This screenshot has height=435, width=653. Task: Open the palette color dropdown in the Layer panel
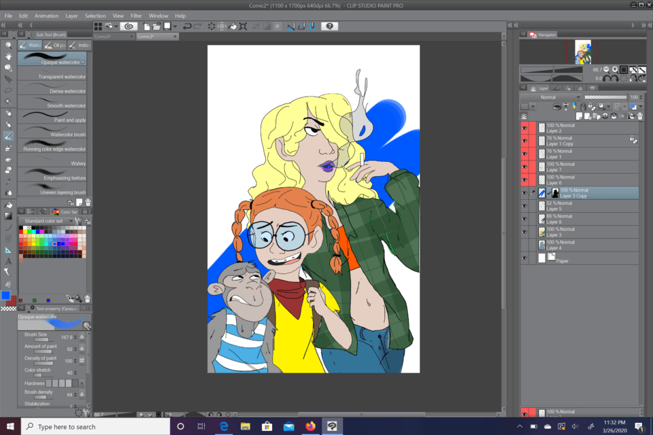(x=533, y=107)
